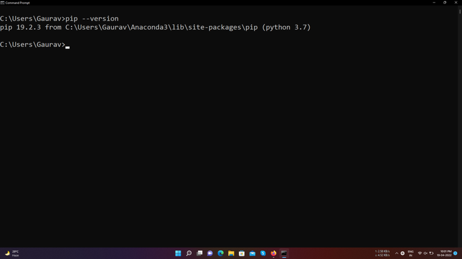Open Skype from taskbar
The height and width of the screenshot is (259, 462).
tap(263, 253)
